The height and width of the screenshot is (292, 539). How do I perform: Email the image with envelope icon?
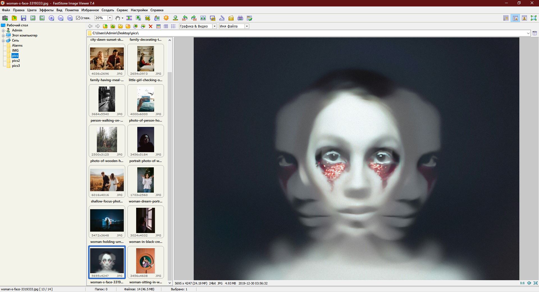[x=231, y=18]
